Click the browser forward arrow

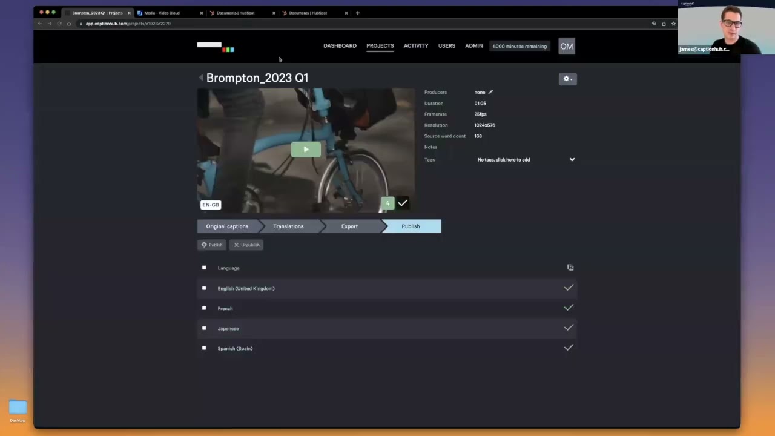tap(50, 24)
